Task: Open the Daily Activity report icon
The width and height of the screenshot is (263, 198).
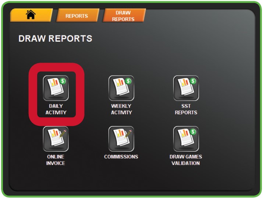Action: 56,88
